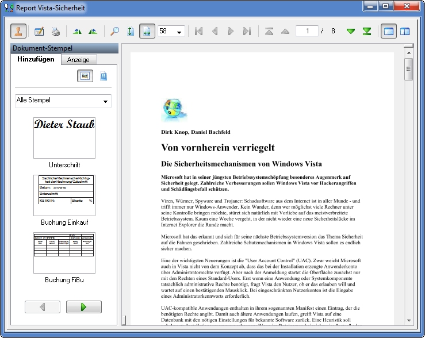Click the scrollbar down arrow
The height and width of the screenshot is (338, 425).
click(x=409, y=321)
